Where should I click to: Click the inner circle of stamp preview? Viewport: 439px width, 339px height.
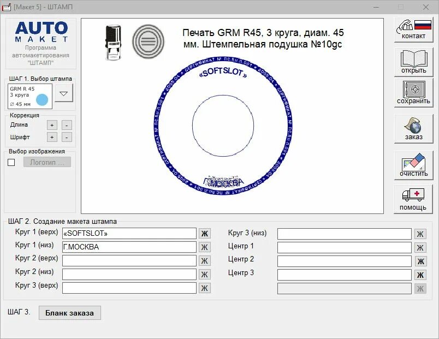point(223,126)
